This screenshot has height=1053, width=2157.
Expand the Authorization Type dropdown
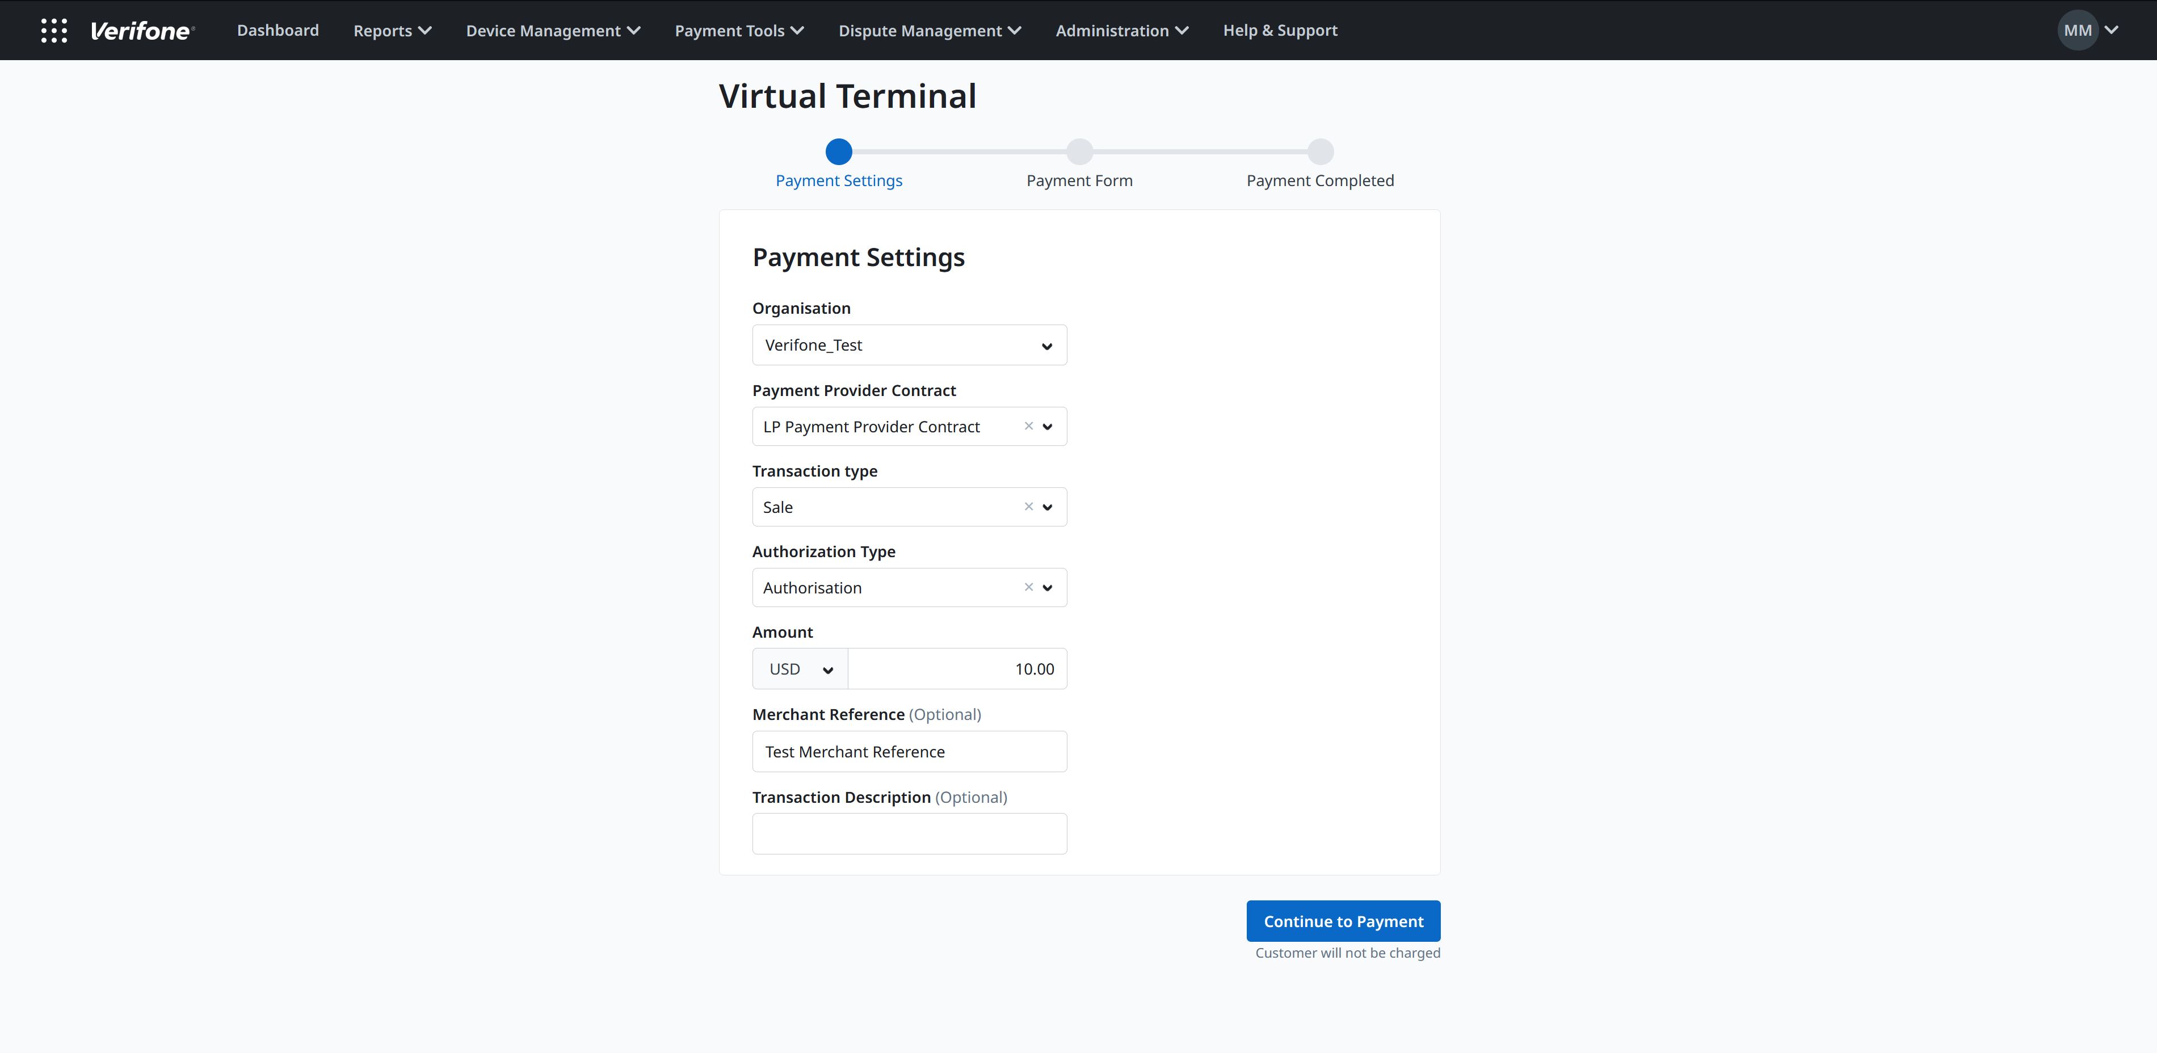pos(1048,587)
